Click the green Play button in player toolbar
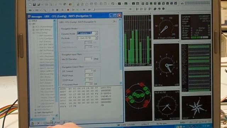227x128 pixels. (78, 10)
